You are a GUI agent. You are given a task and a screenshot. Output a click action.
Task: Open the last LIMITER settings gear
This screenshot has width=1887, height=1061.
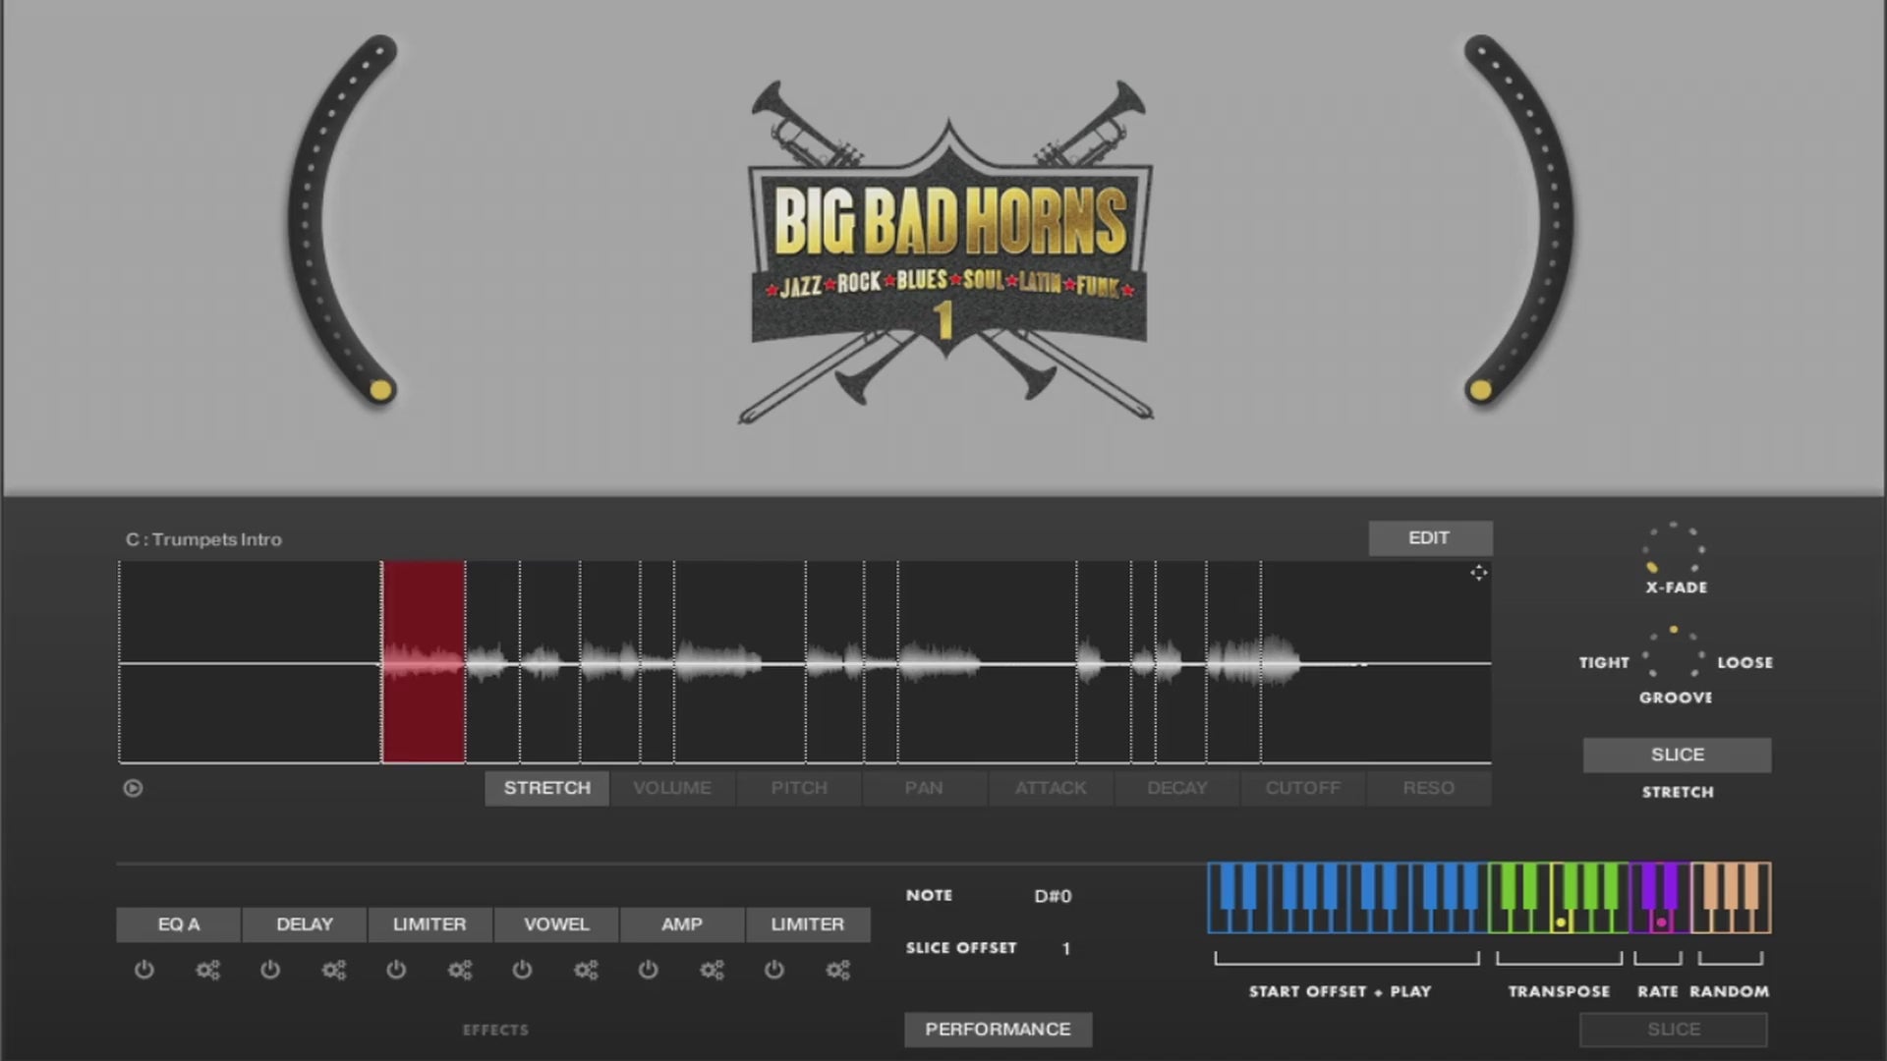[x=838, y=971]
